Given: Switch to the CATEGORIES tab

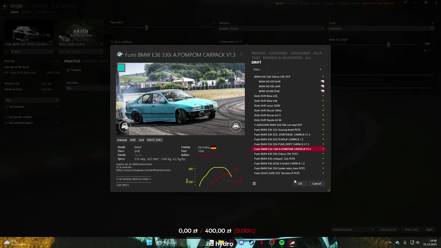Looking at the screenshot, I should (300, 53).
